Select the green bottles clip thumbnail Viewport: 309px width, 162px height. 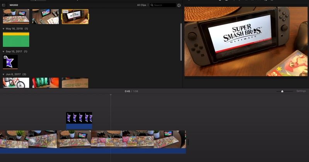click(x=46, y=83)
